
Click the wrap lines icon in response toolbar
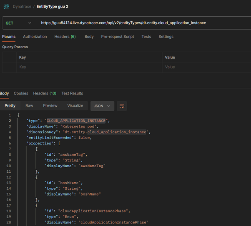click(x=122, y=106)
